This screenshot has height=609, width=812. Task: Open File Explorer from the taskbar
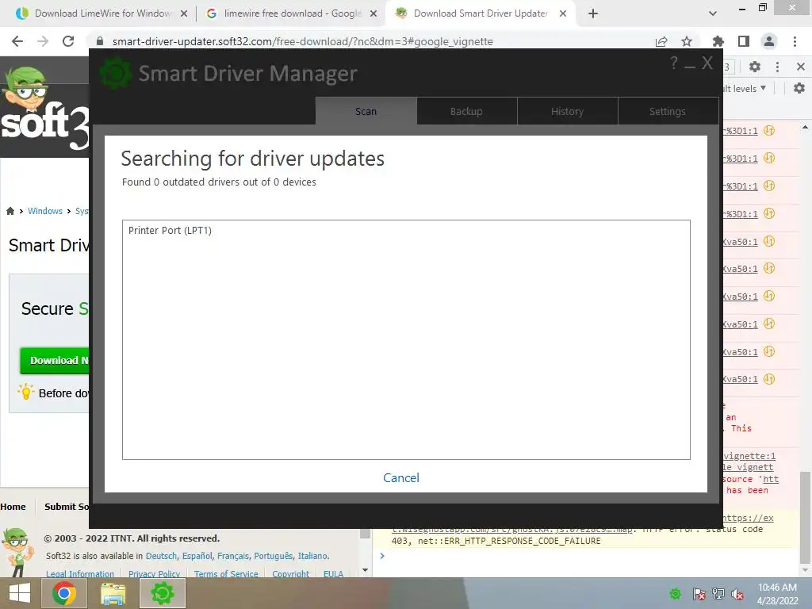point(113,593)
